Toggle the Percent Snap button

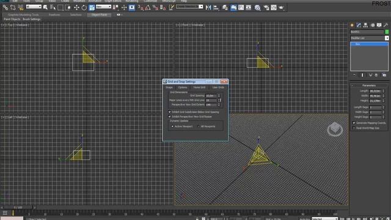155,7
